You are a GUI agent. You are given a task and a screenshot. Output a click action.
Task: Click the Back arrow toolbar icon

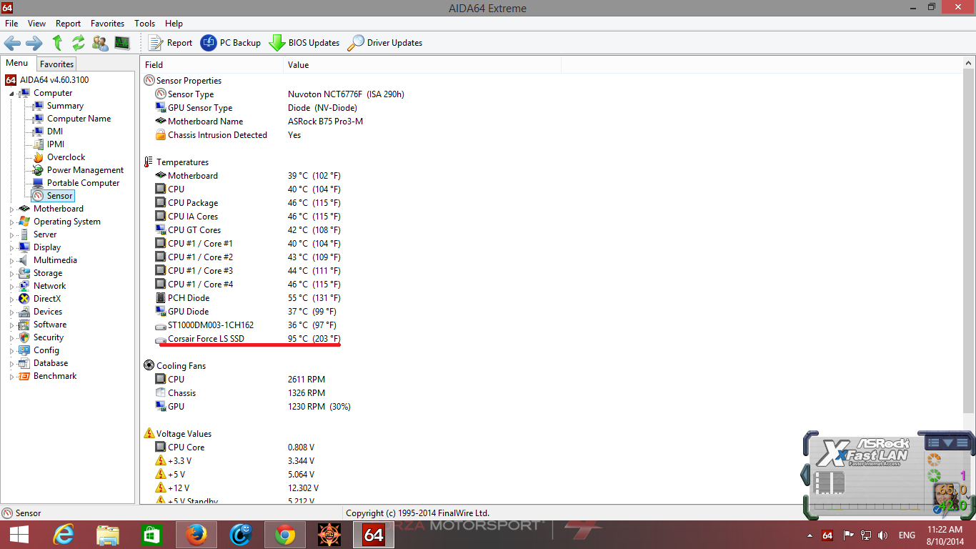point(12,43)
